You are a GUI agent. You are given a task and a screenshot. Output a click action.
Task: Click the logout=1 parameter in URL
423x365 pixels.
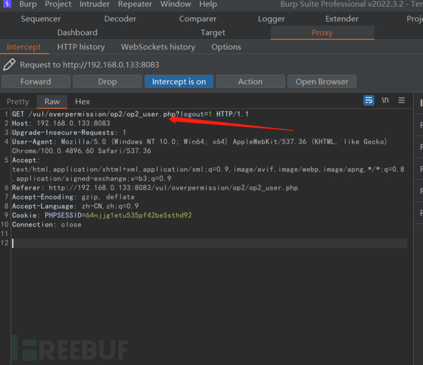tap(196, 114)
